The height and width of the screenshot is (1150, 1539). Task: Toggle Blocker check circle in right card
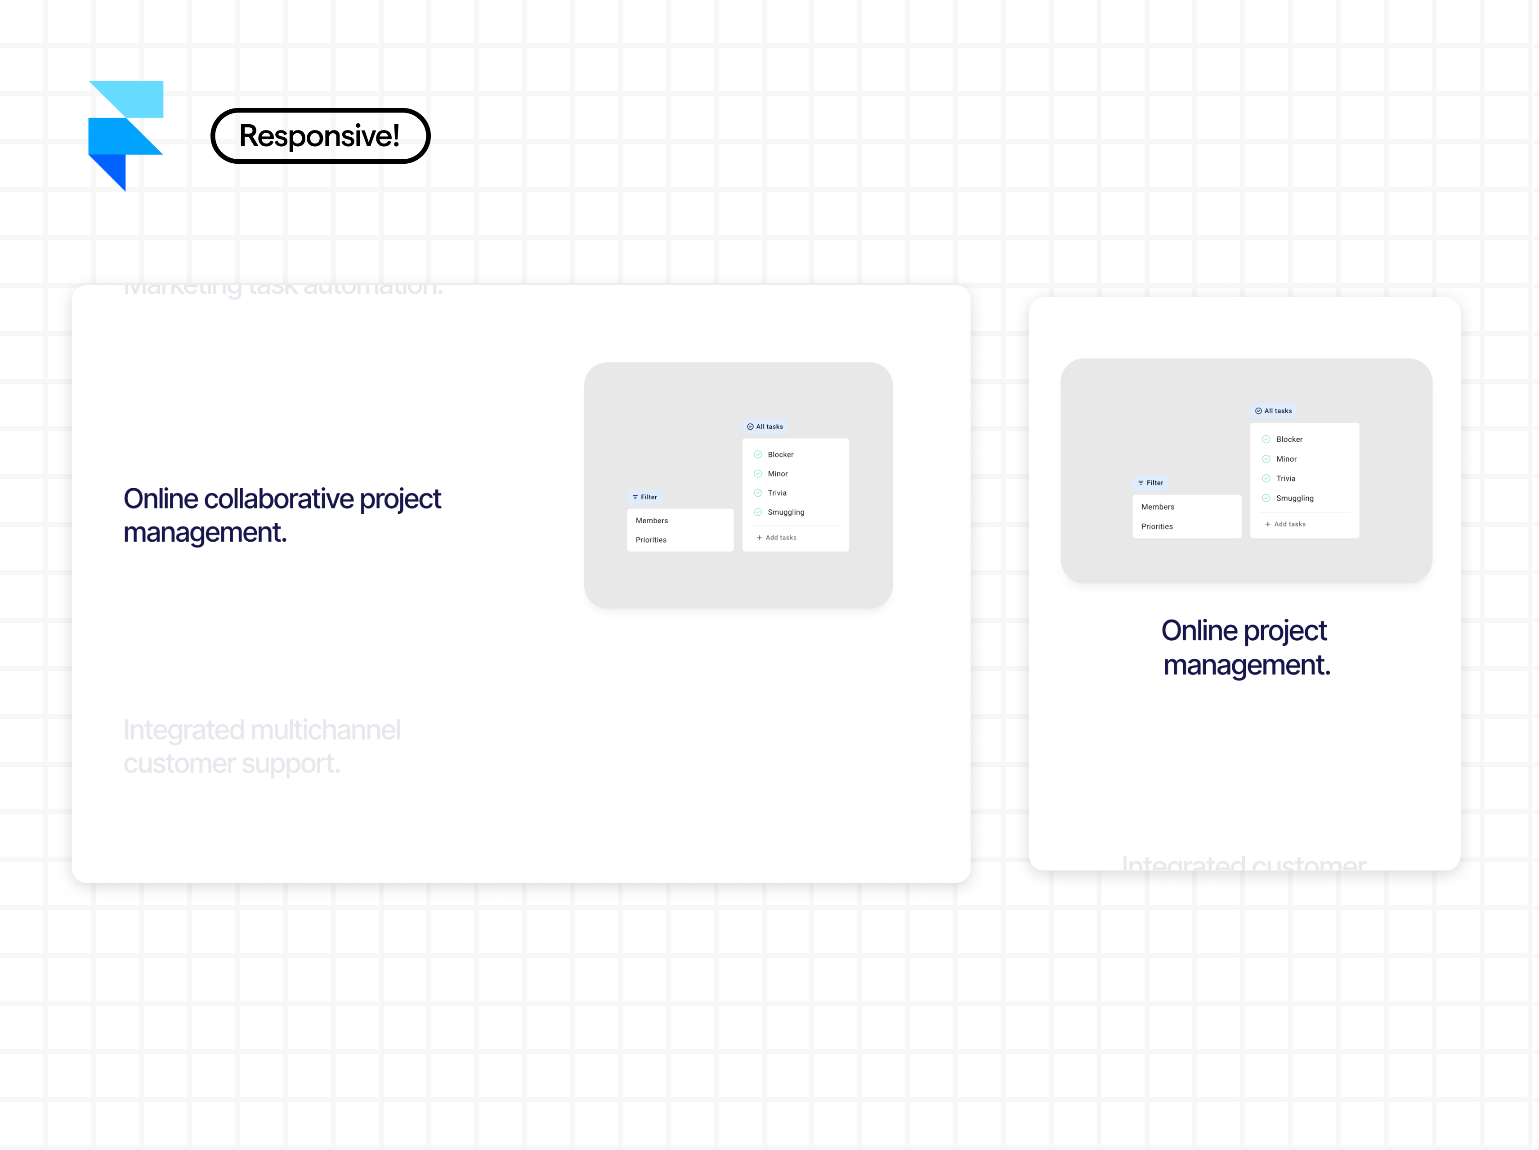click(1266, 439)
